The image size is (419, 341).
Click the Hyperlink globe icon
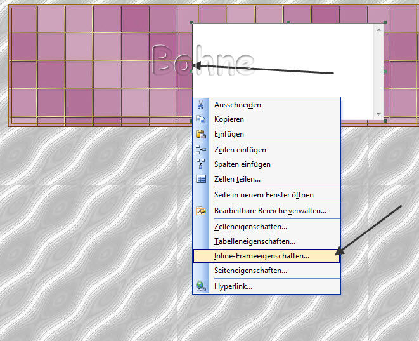201,286
